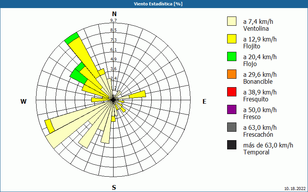Click the 4,9 scale value
This screenshot has height=192, width=308.
click(114, 59)
